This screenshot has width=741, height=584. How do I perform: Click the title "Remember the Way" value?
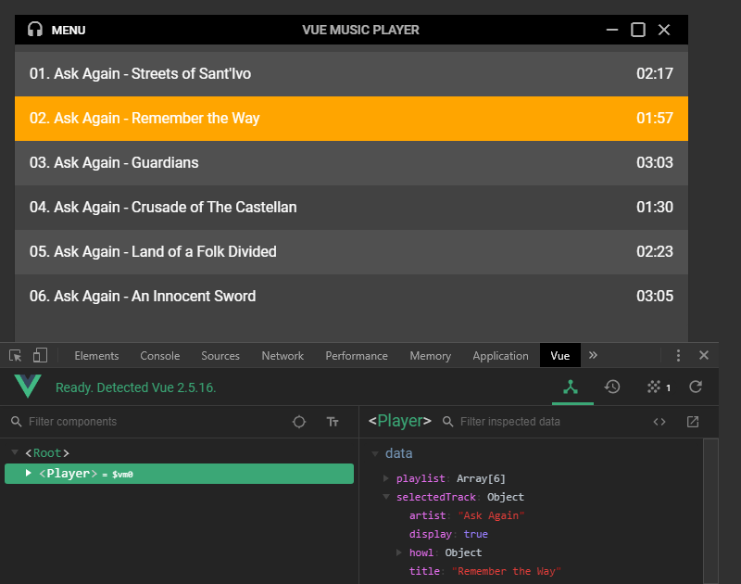coord(506,571)
